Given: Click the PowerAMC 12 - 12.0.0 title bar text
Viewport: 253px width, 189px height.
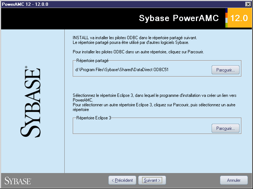Looking at the screenshot, I should [x=25, y=4].
